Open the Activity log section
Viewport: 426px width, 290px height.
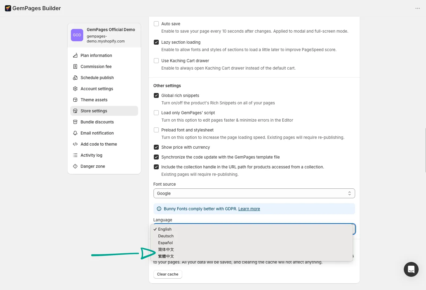pyautogui.click(x=104, y=155)
